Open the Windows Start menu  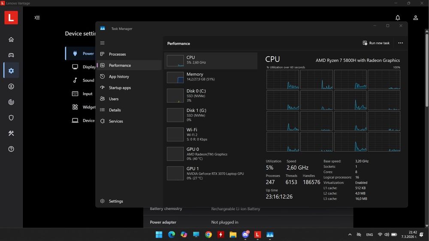[159, 235]
